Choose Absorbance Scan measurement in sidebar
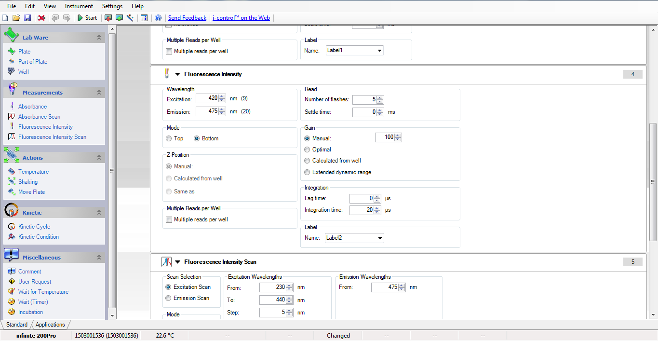Viewport: 658px width, 341px height. tap(39, 117)
